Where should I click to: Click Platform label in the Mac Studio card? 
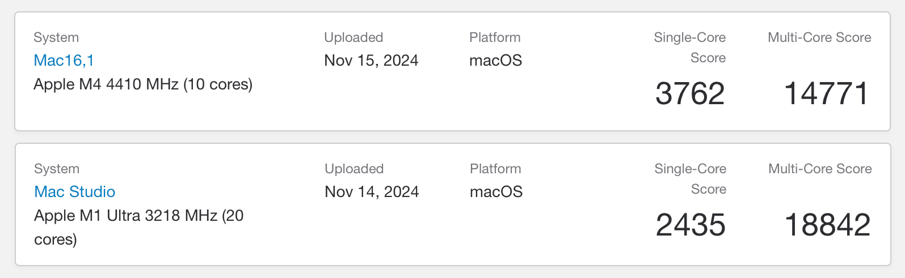click(495, 169)
